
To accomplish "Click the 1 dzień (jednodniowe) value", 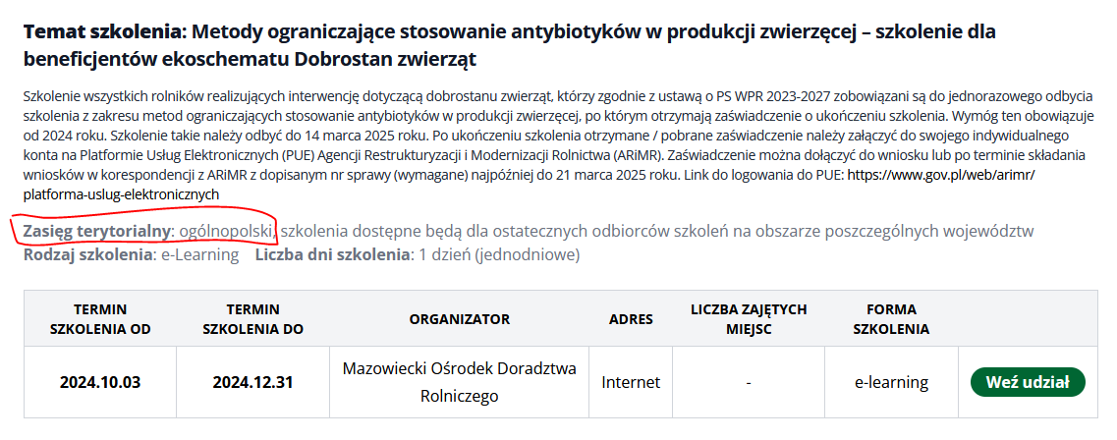I will (499, 255).
